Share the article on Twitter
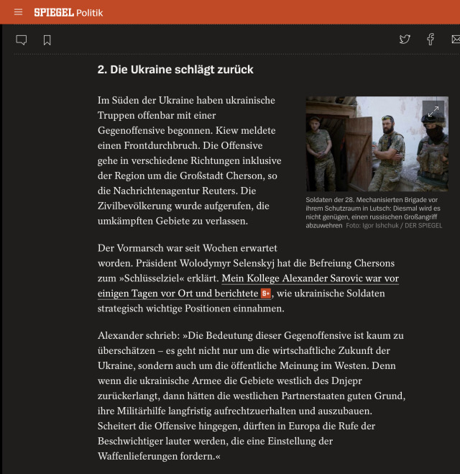The height and width of the screenshot is (474, 460). pyautogui.click(x=405, y=40)
